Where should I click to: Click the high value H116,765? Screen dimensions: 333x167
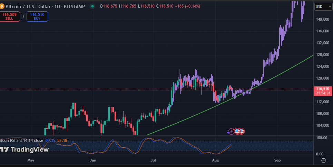click(127, 6)
